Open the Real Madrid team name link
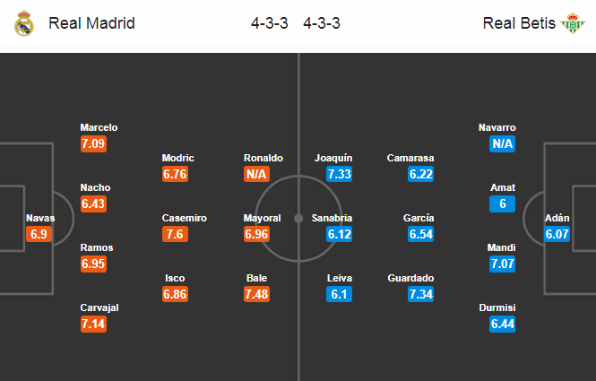Screen dimensions: 596x381 click(x=91, y=23)
